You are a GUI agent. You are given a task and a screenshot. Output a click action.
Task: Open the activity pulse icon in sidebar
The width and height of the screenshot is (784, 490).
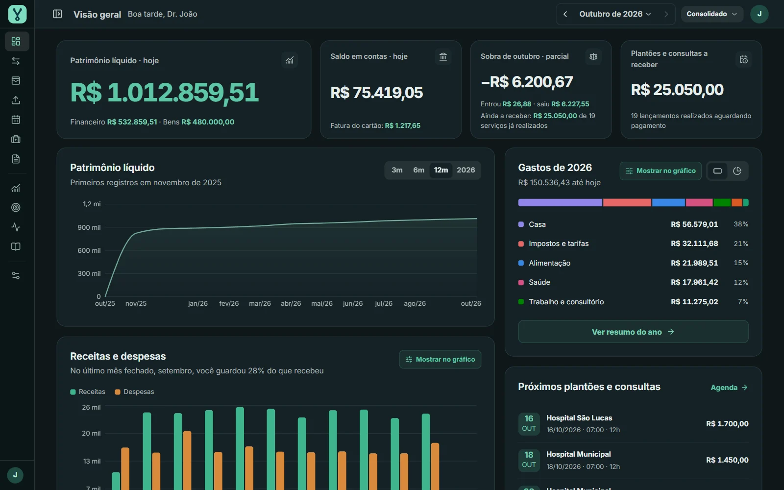pyautogui.click(x=16, y=227)
